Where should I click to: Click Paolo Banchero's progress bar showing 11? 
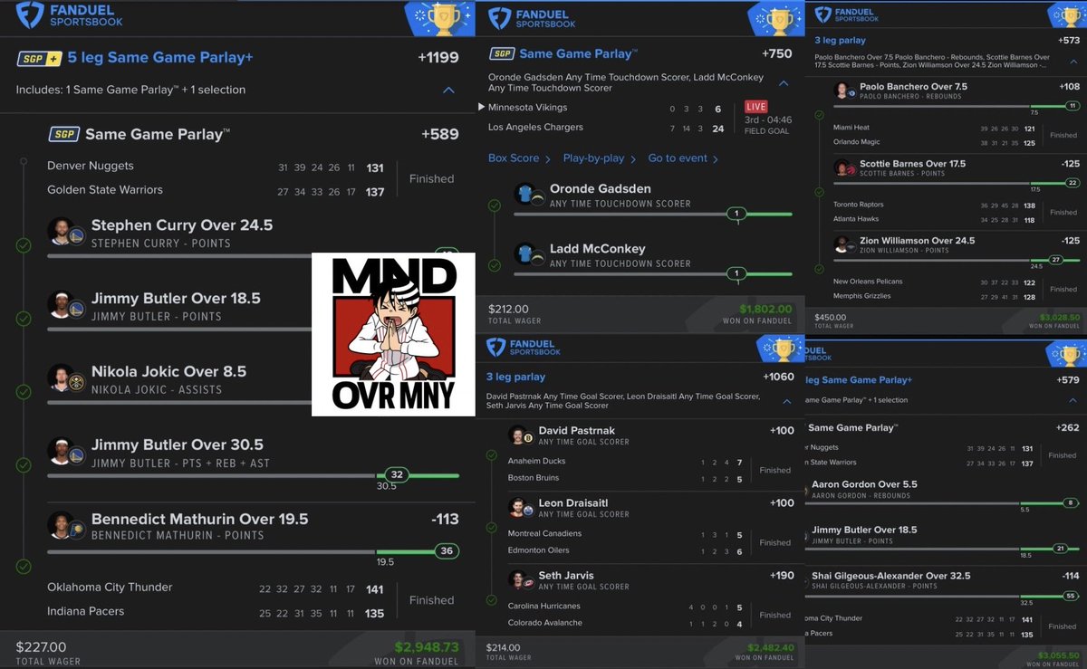point(955,107)
